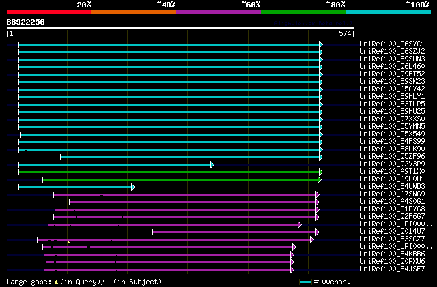Click the cyan alignment bar for C6SYC1
Viewport: 437px width, 287px height.
click(x=171, y=44)
